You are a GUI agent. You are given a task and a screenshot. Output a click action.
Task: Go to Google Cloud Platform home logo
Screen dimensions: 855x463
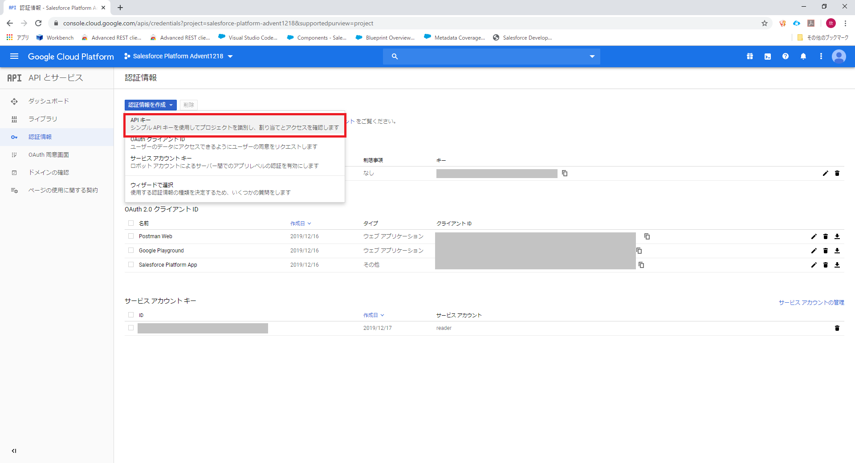[71, 57]
